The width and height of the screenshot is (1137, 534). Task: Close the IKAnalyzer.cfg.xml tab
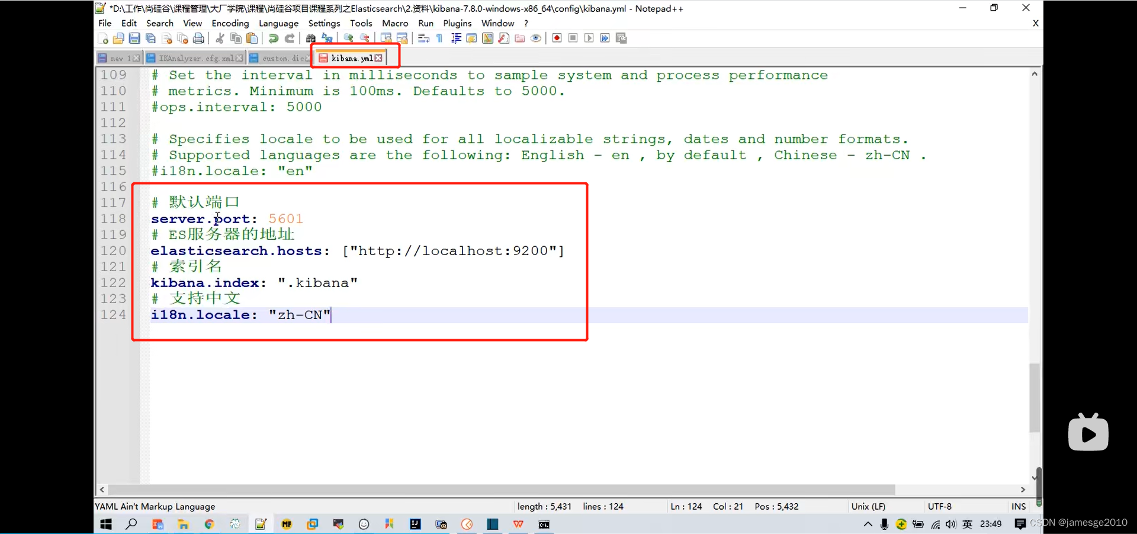coord(239,58)
